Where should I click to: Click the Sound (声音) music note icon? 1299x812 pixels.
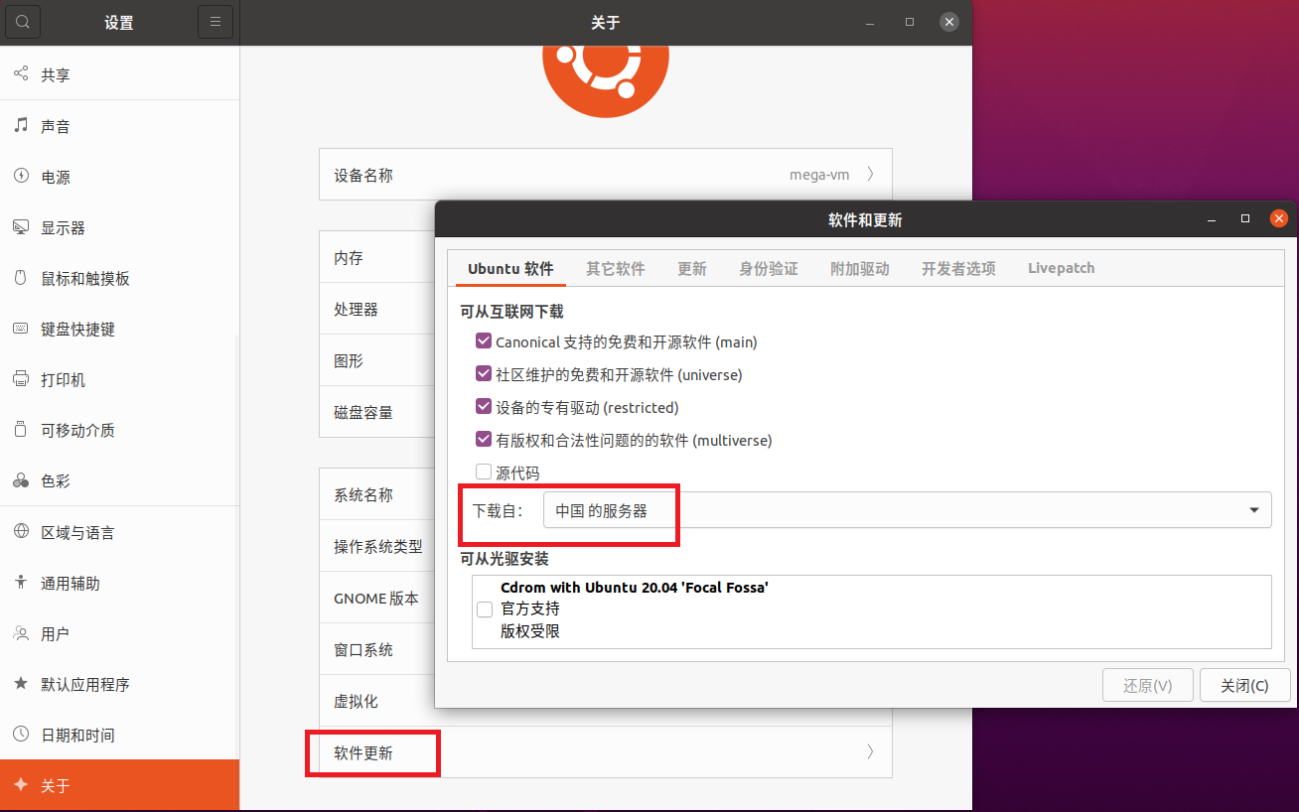[x=21, y=126]
